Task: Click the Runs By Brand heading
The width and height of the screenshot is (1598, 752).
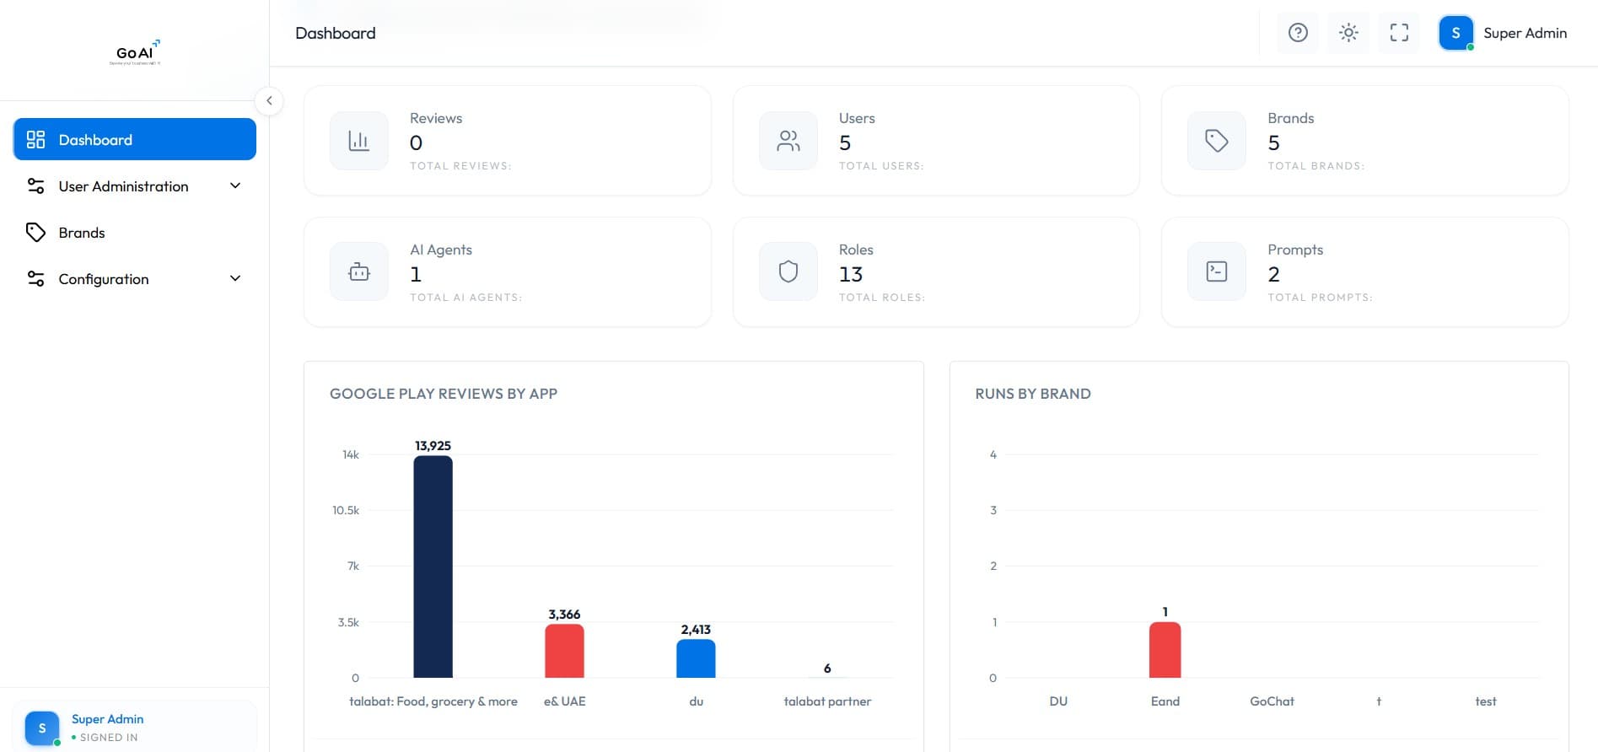Action: (x=1033, y=394)
